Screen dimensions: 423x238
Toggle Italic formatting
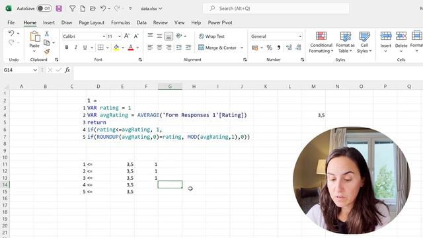coord(76,48)
